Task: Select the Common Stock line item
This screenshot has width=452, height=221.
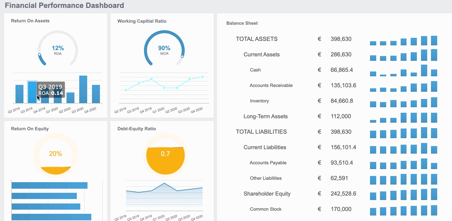Action: click(266, 209)
